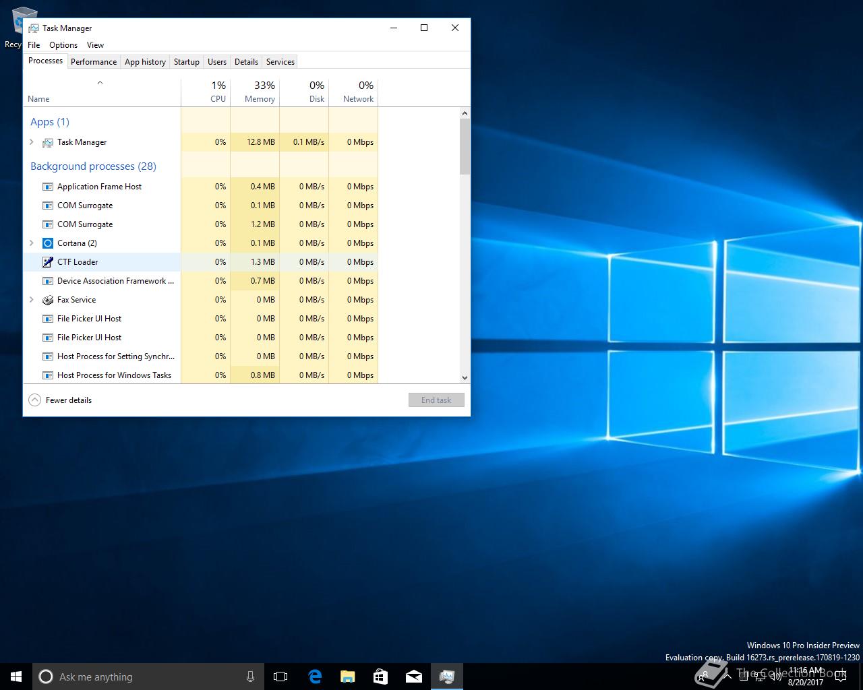This screenshot has height=690, width=863.
Task: Open the Options menu
Action: [63, 45]
